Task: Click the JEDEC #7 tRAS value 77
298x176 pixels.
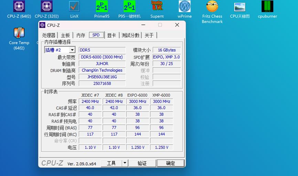Action: coord(90,128)
